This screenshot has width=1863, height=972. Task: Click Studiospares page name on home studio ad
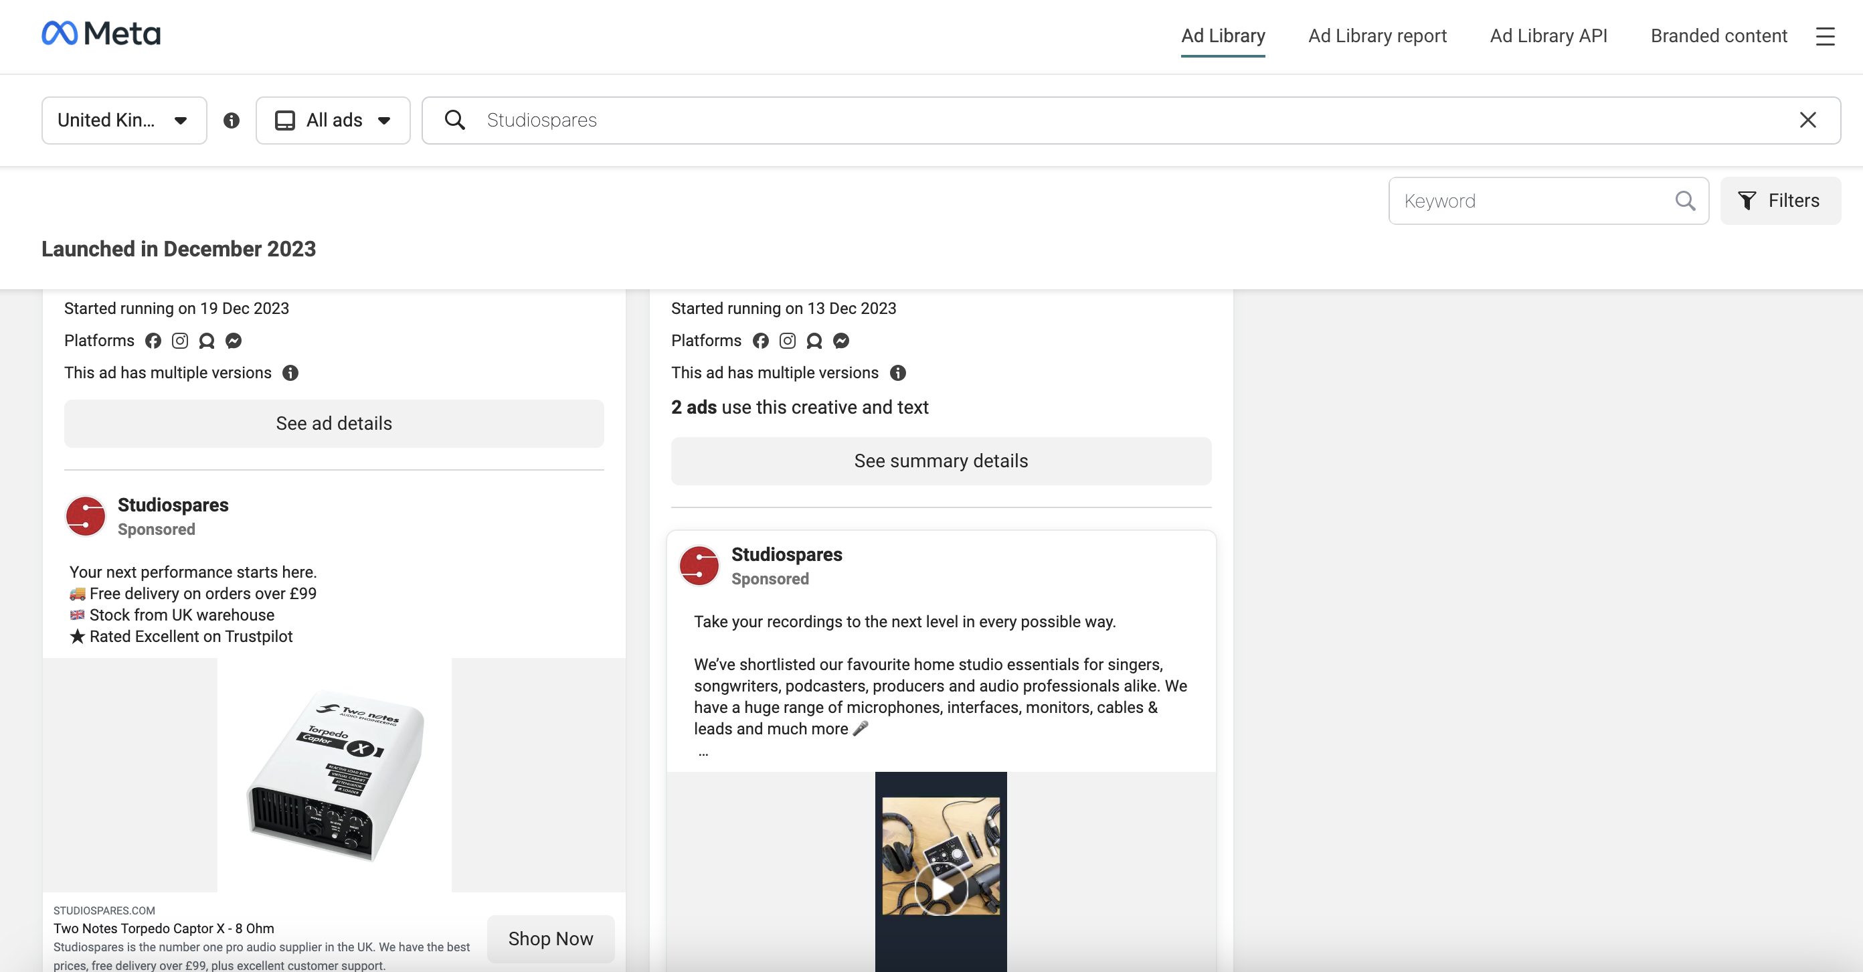tap(787, 555)
